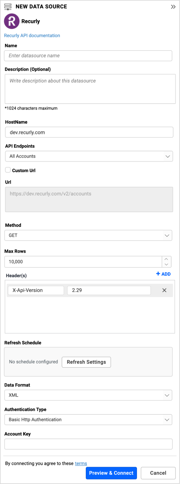Edit the header value field 2.29
Image resolution: width=180 pixels, height=484 pixels.
tap(109, 290)
